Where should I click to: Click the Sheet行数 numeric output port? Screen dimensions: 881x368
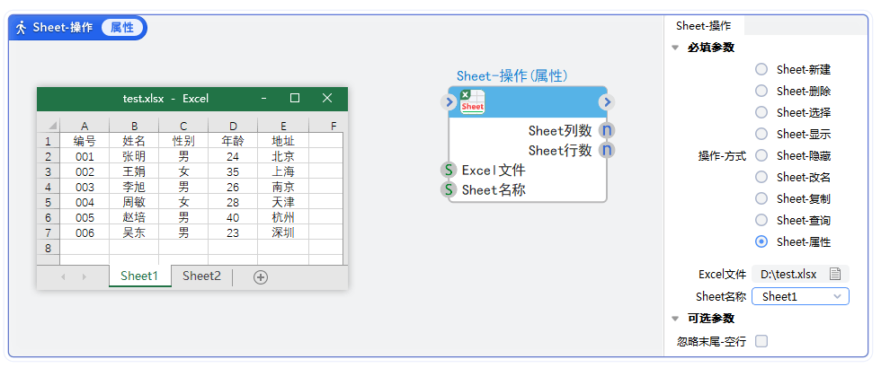[x=607, y=150]
